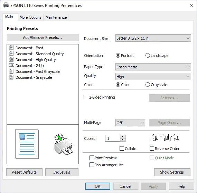Open the Paper Type dropdown showing Epson Matte
The image size is (197, 193).
(153, 67)
